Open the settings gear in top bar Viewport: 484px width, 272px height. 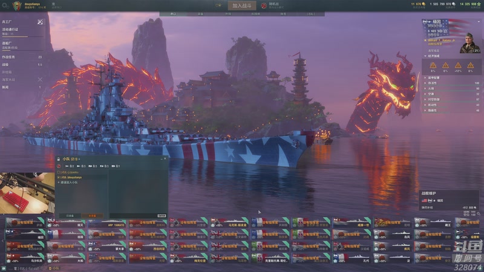(x=5, y=5)
